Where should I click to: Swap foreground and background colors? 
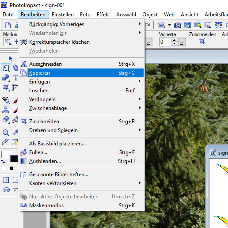coord(3,161)
